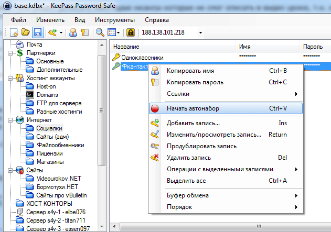Collapse the Сайты tree group
The image size is (331, 232).
click(10, 170)
